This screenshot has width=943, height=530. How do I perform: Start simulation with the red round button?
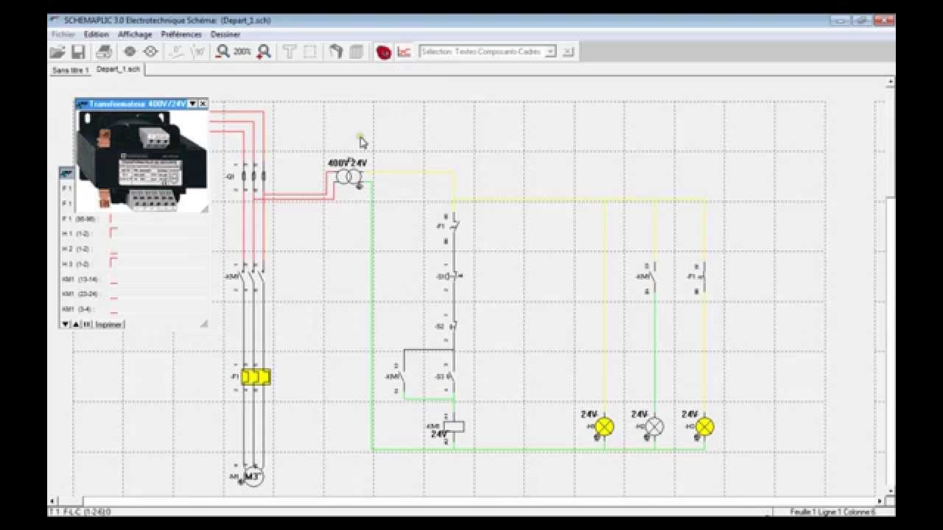(x=383, y=52)
